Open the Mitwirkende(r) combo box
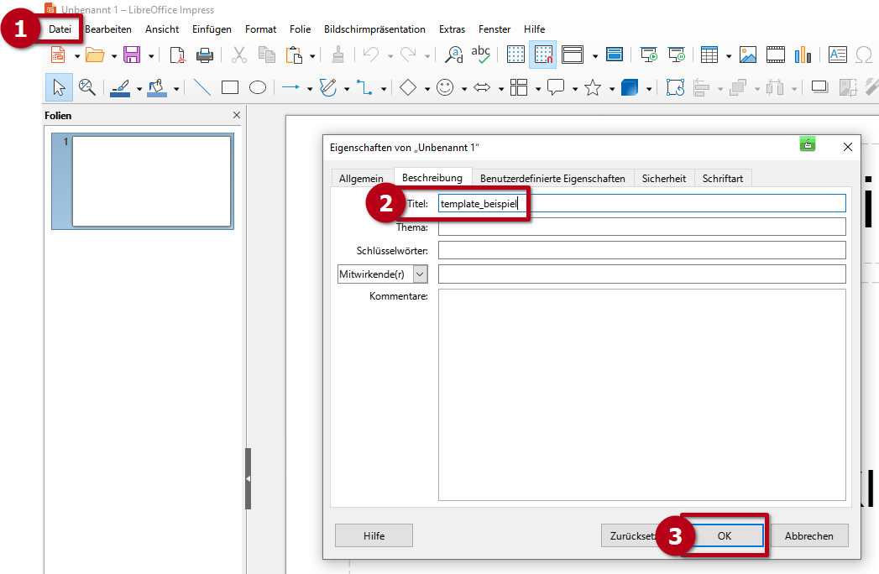 (x=382, y=274)
